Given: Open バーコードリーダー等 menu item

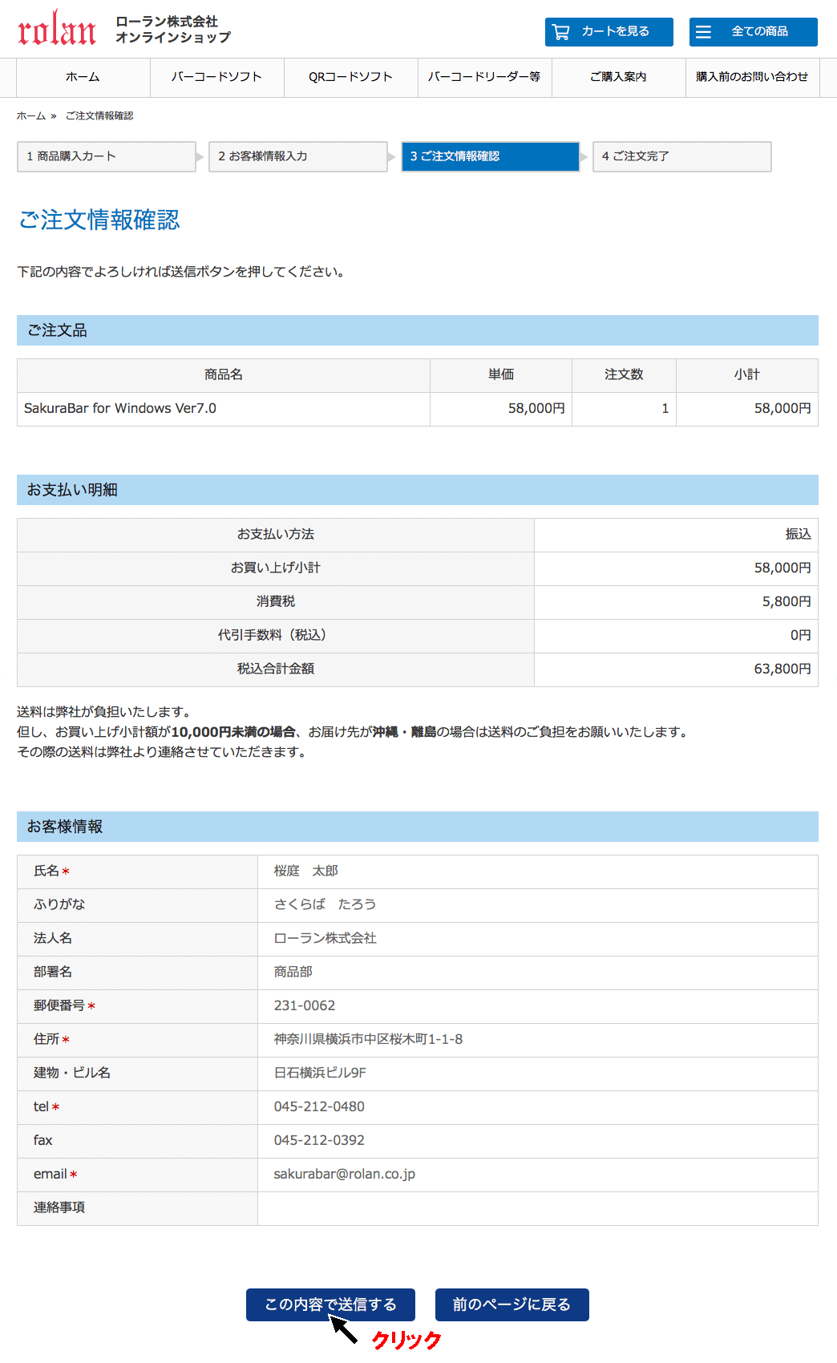Looking at the screenshot, I should pos(485,77).
